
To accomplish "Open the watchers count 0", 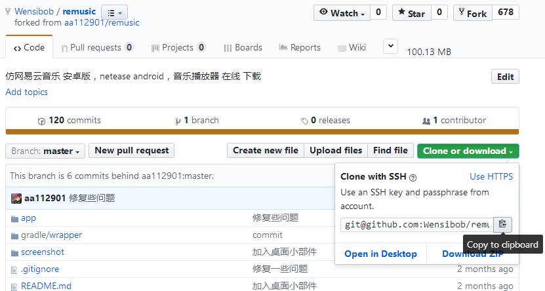I will (x=378, y=12).
